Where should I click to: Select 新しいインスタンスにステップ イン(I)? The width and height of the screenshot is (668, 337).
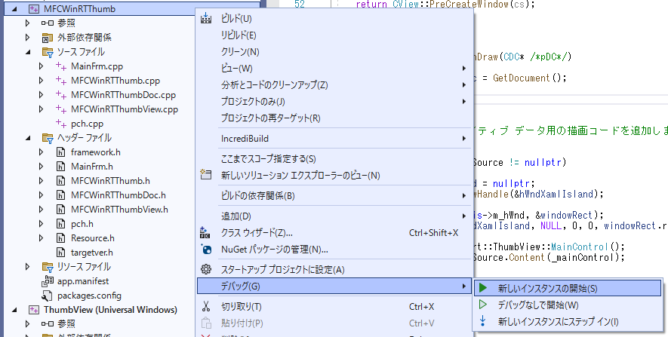pos(568,321)
